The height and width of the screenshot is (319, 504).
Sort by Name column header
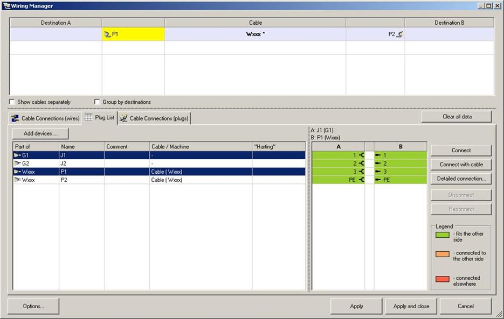81,147
